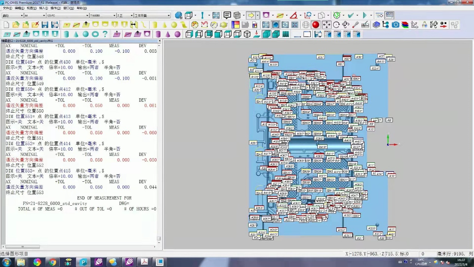This screenshot has width=474, height=267.
Task: Toggle the solid teal cube view mode
Action: pos(267,34)
